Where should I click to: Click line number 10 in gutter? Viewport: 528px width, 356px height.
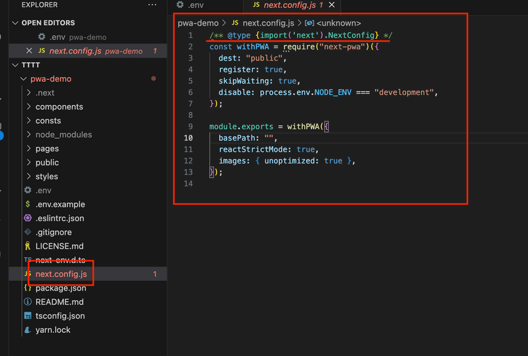click(x=188, y=138)
